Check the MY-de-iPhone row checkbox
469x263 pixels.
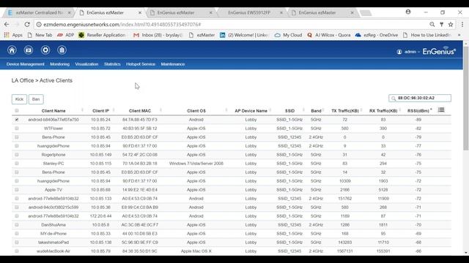point(17,234)
